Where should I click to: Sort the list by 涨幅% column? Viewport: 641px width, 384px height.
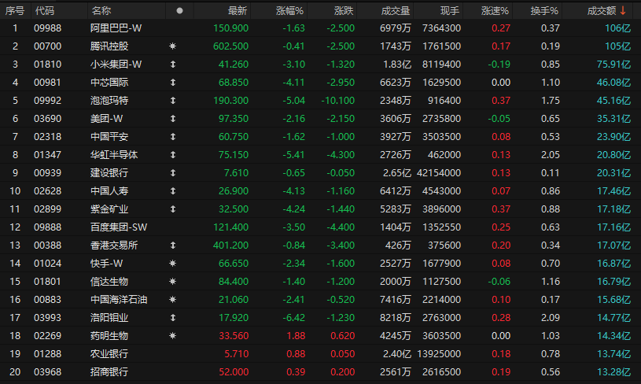[x=288, y=10]
